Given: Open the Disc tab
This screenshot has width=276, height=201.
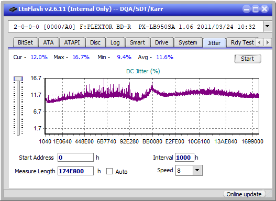Looking at the screenshot, I should (x=95, y=42).
